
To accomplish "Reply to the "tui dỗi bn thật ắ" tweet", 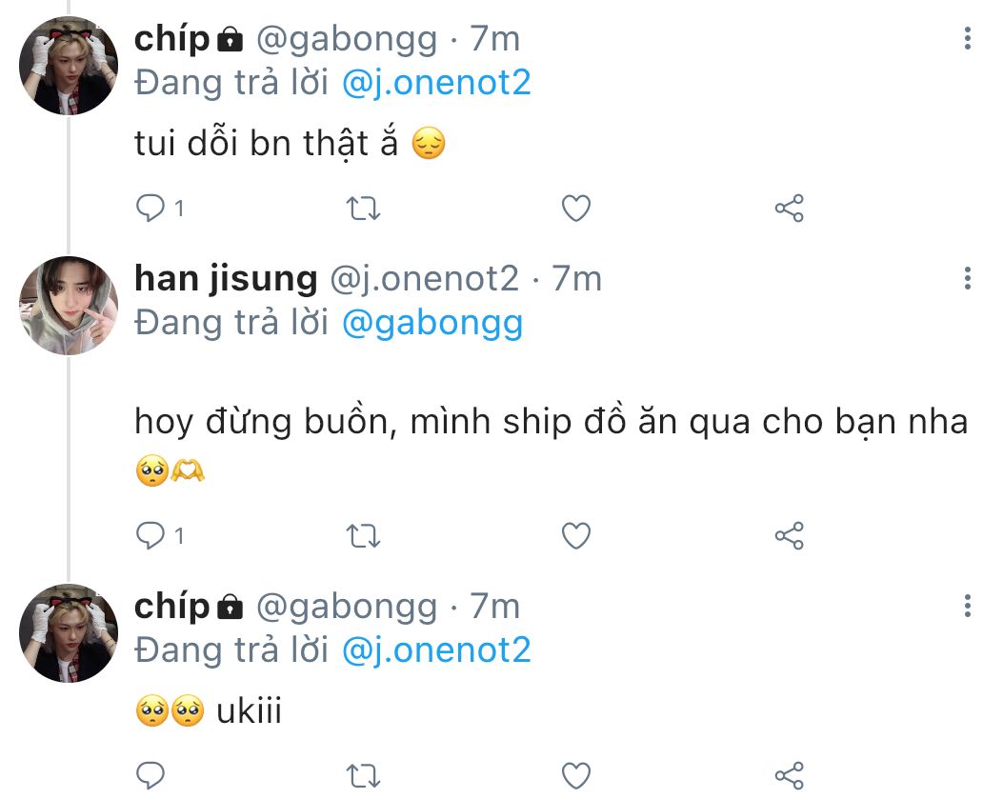I will coord(150,208).
